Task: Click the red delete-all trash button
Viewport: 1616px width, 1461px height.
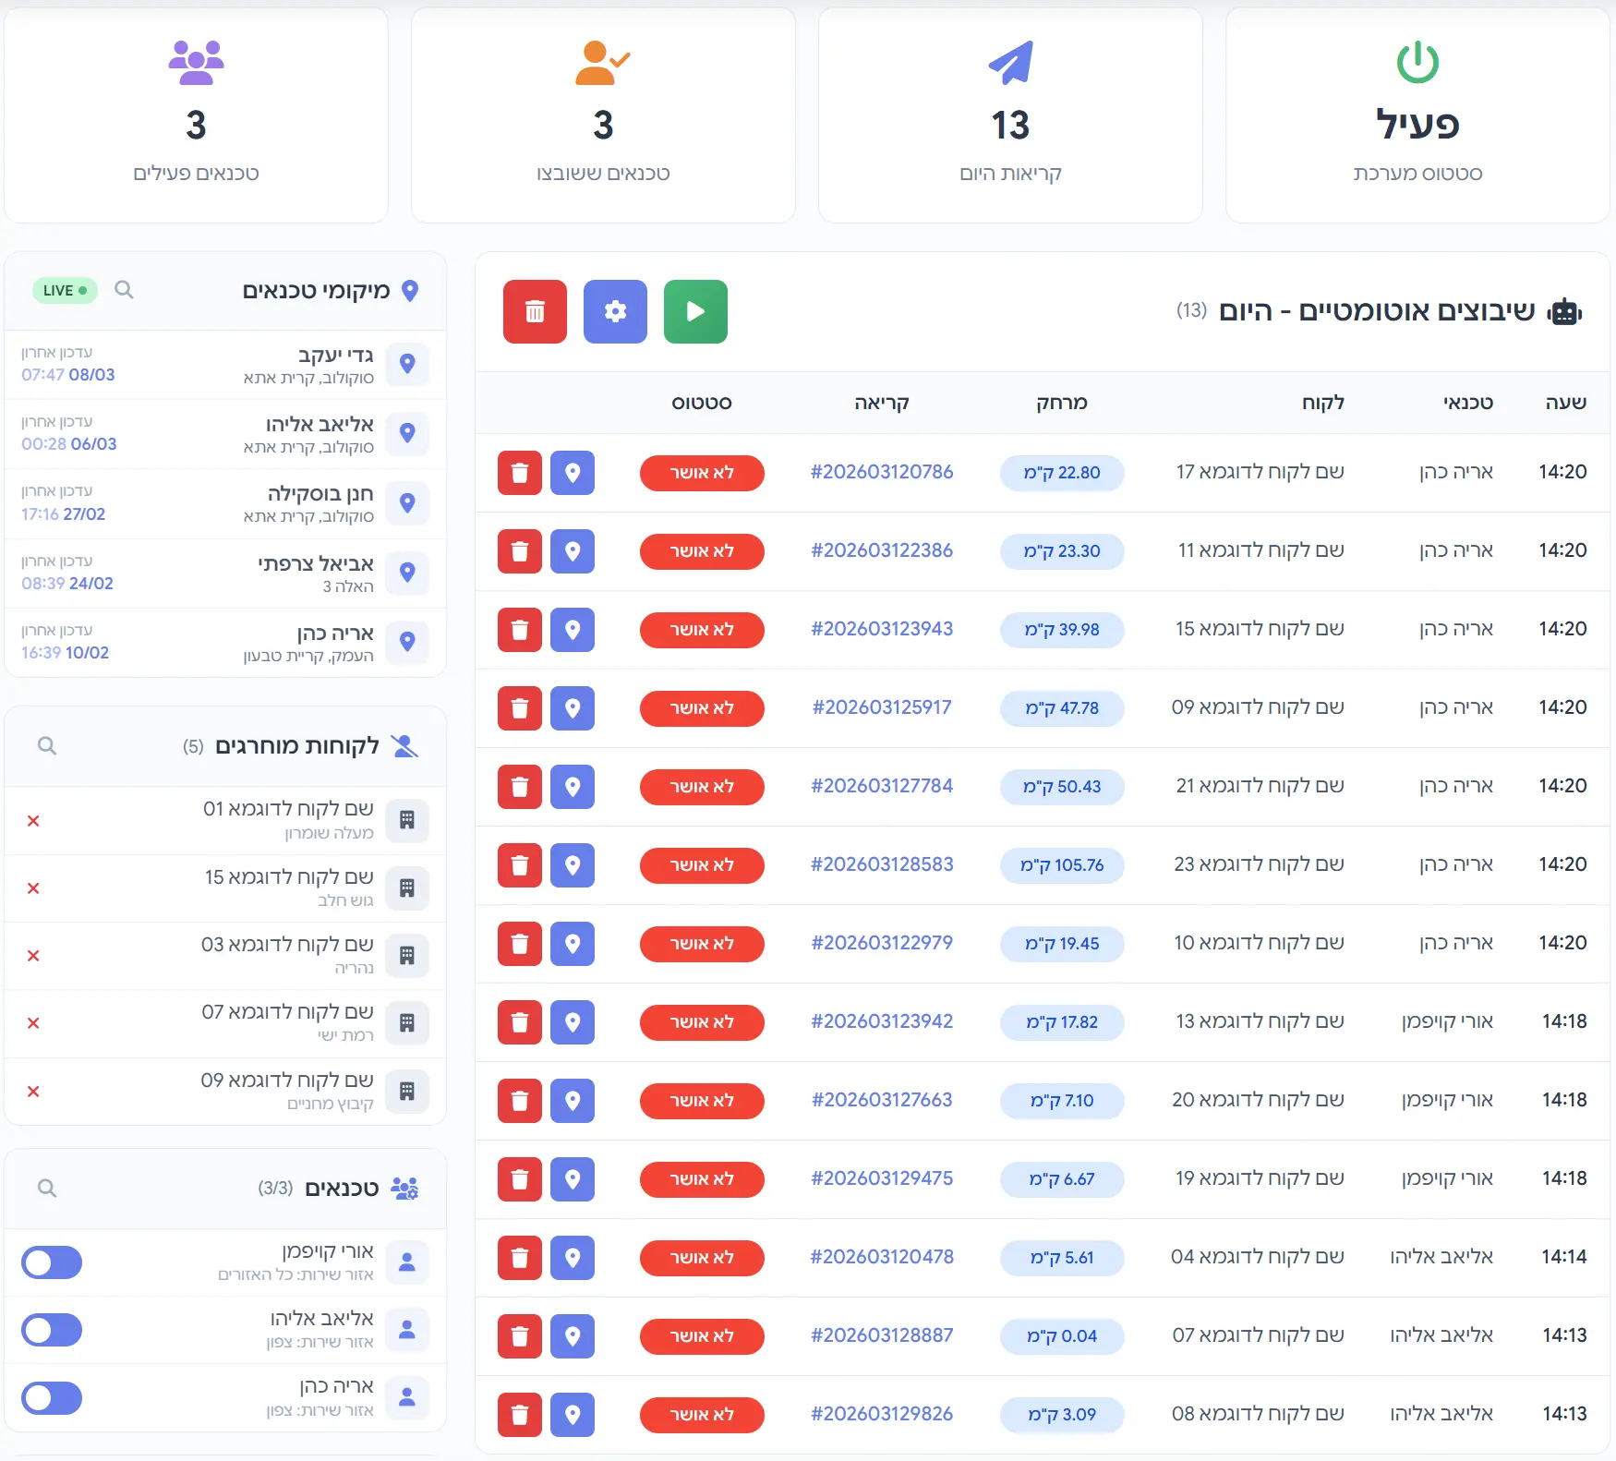Action: [x=535, y=312]
